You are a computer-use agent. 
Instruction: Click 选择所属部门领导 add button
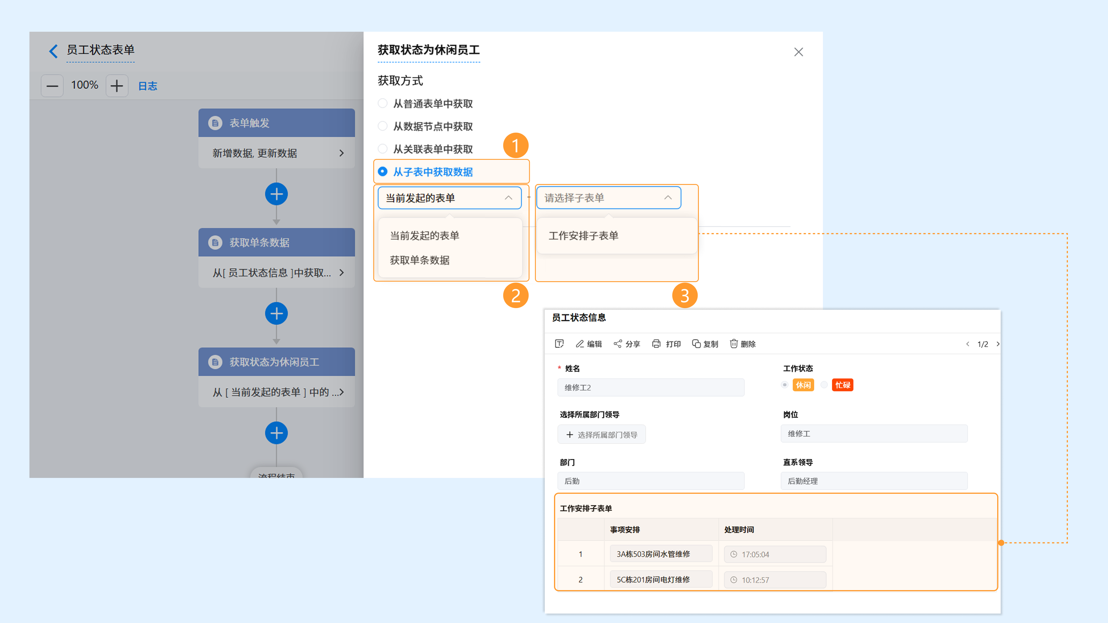tap(602, 435)
